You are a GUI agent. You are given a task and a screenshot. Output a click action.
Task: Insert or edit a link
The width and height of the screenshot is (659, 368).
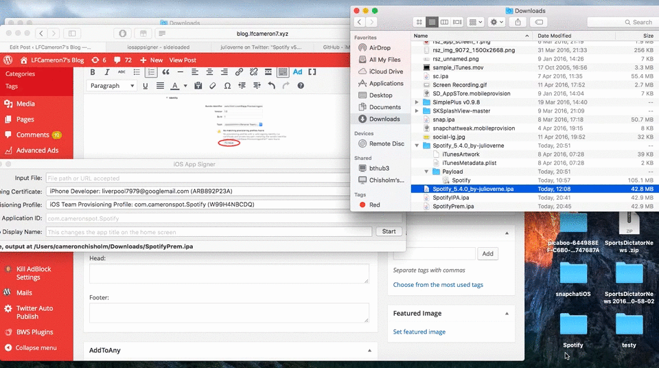[x=239, y=72]
